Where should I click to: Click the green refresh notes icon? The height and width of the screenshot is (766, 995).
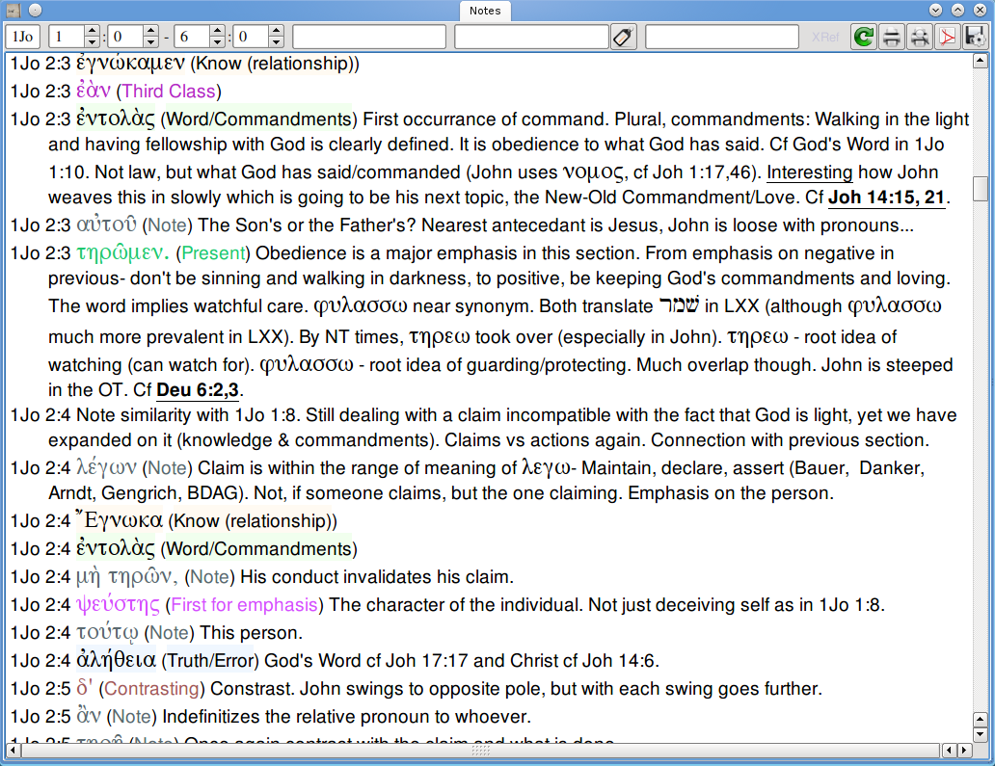click(864, 37)
